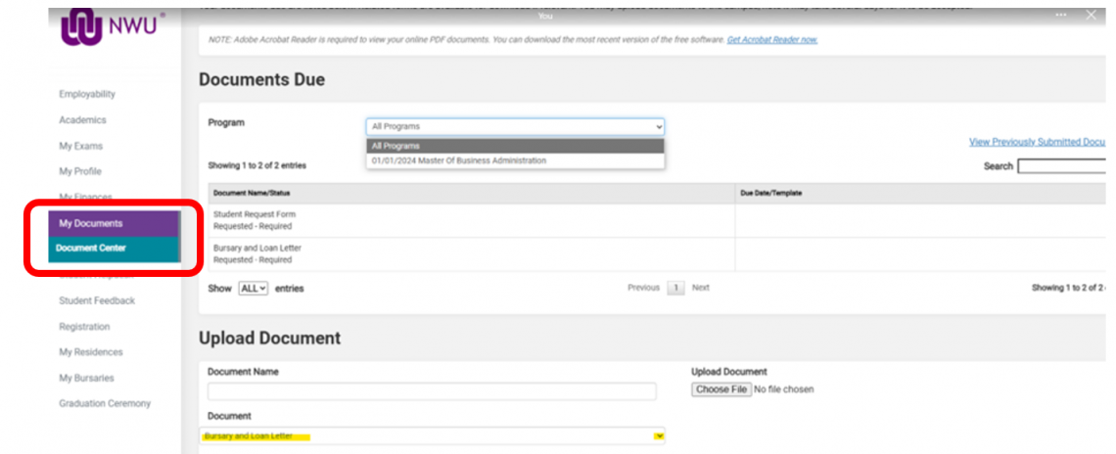Follow the Get Acrobat Reader now link
The width and height of the screenshot is (1116, 454).
point(772,40)
